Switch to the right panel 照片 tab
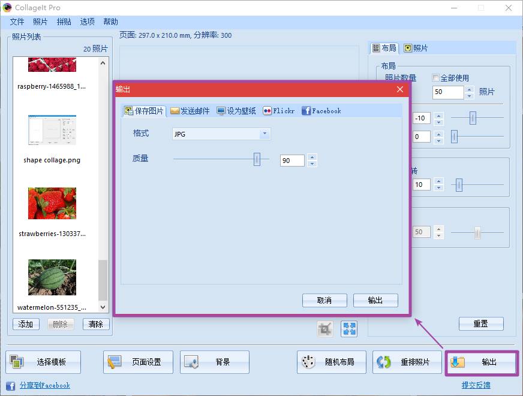Viewport: 523px width, 396px height. point(416,48)
